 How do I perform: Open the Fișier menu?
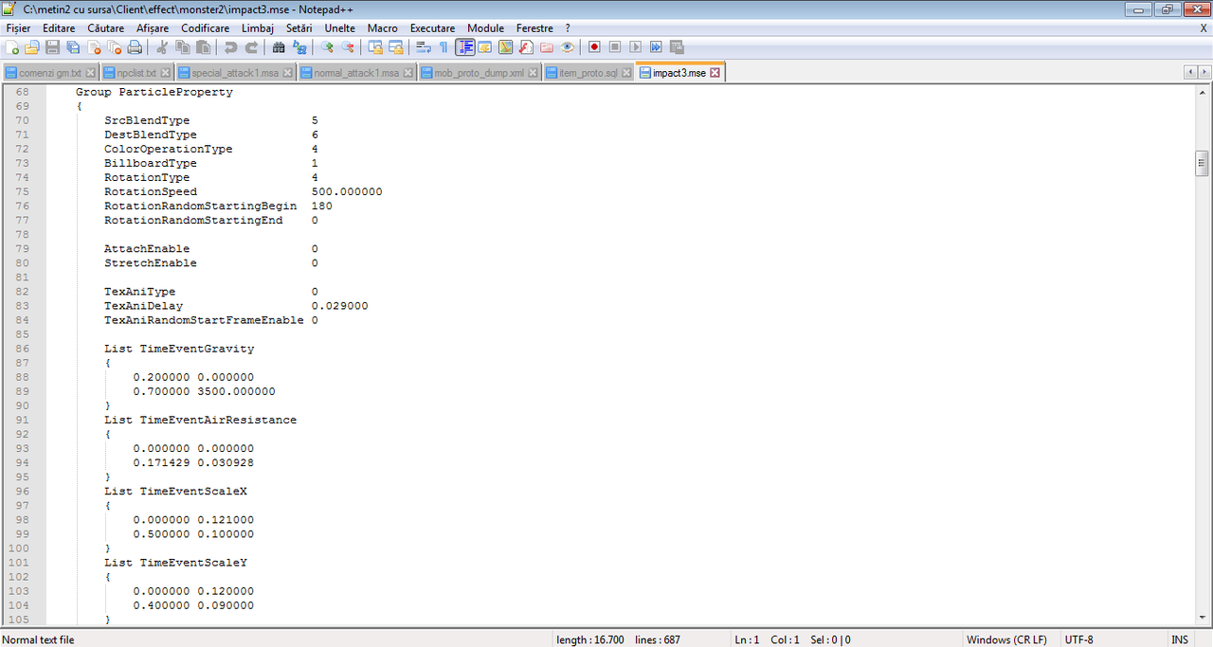coord(18,28)
